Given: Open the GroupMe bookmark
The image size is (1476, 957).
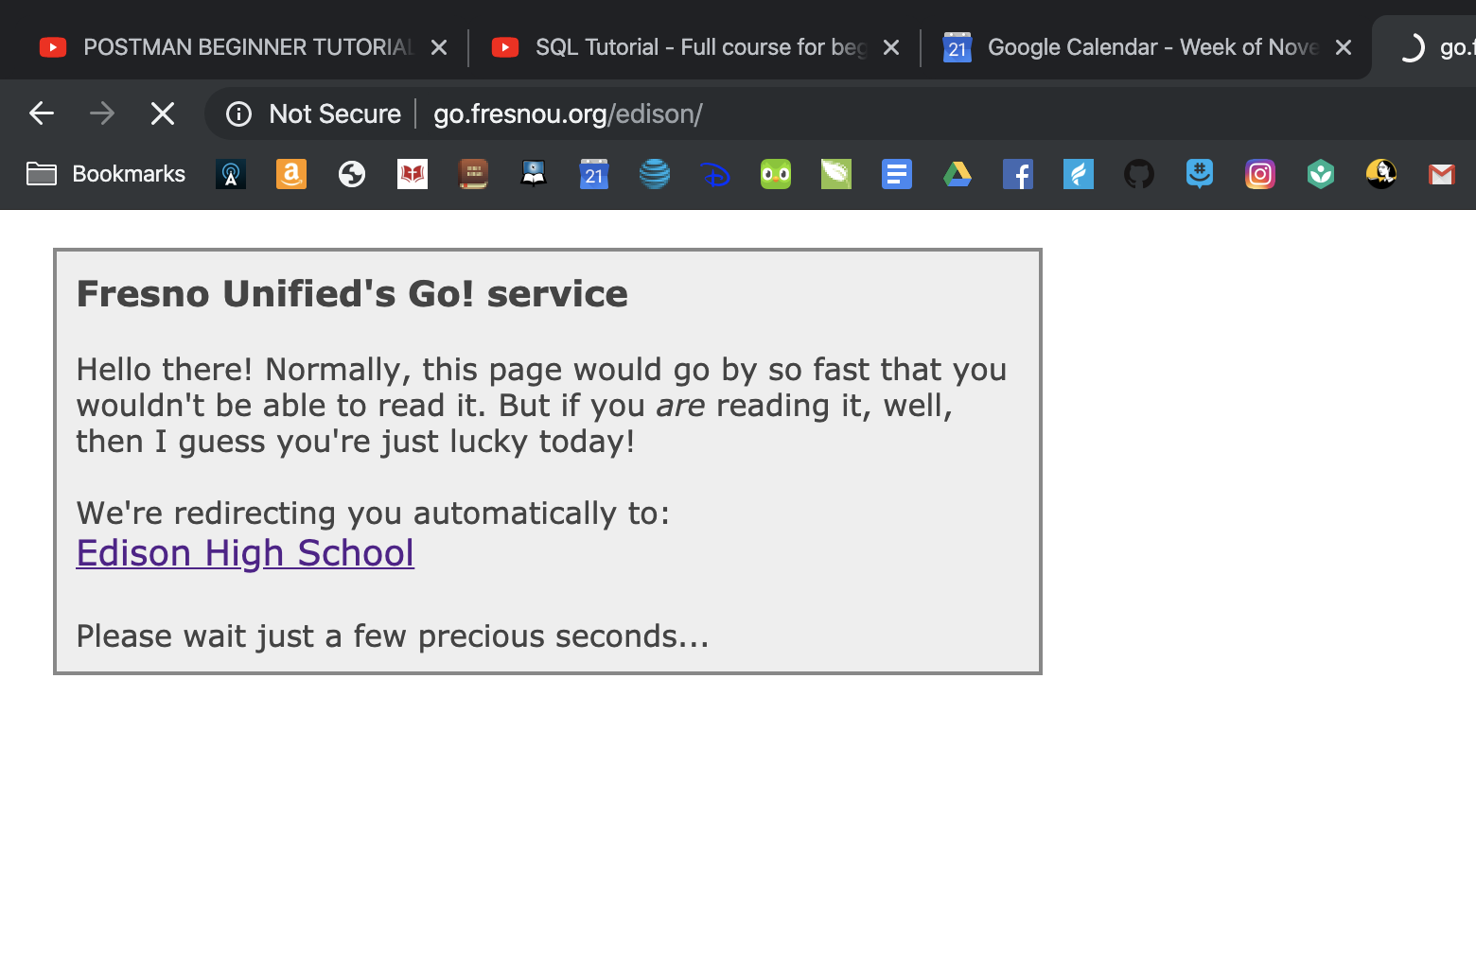Looking at the screenshot, I should point(1199,174).
